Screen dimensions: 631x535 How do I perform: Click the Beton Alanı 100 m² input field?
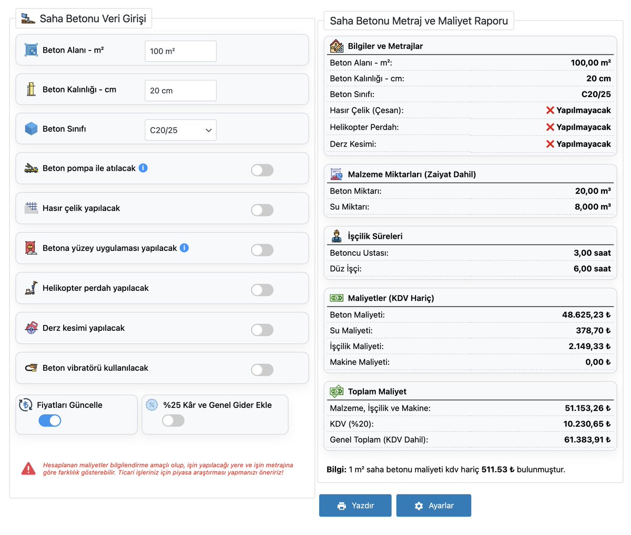tap(180, 51)
